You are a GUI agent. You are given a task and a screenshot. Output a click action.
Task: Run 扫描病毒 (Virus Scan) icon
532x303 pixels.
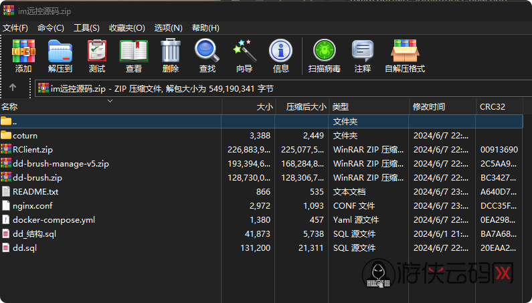[324, 56]
